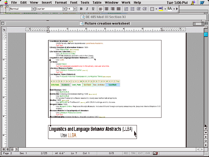The image size is (209, 157).
Task: Open the Table menu
Action: (x=97, y=3)
